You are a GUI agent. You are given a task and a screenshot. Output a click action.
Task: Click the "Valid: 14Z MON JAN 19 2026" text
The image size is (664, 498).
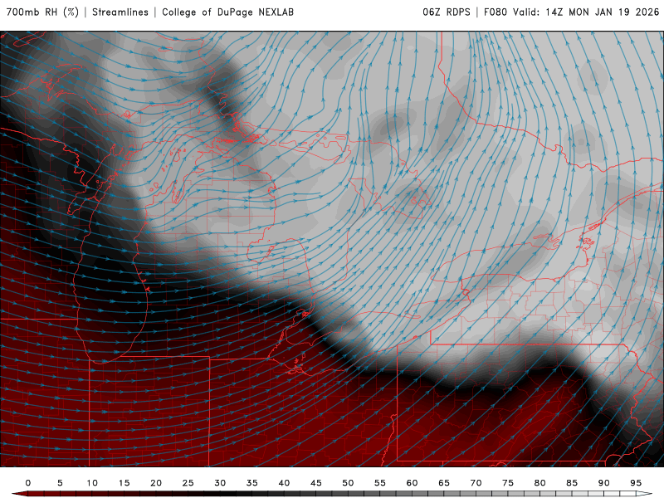586,12
